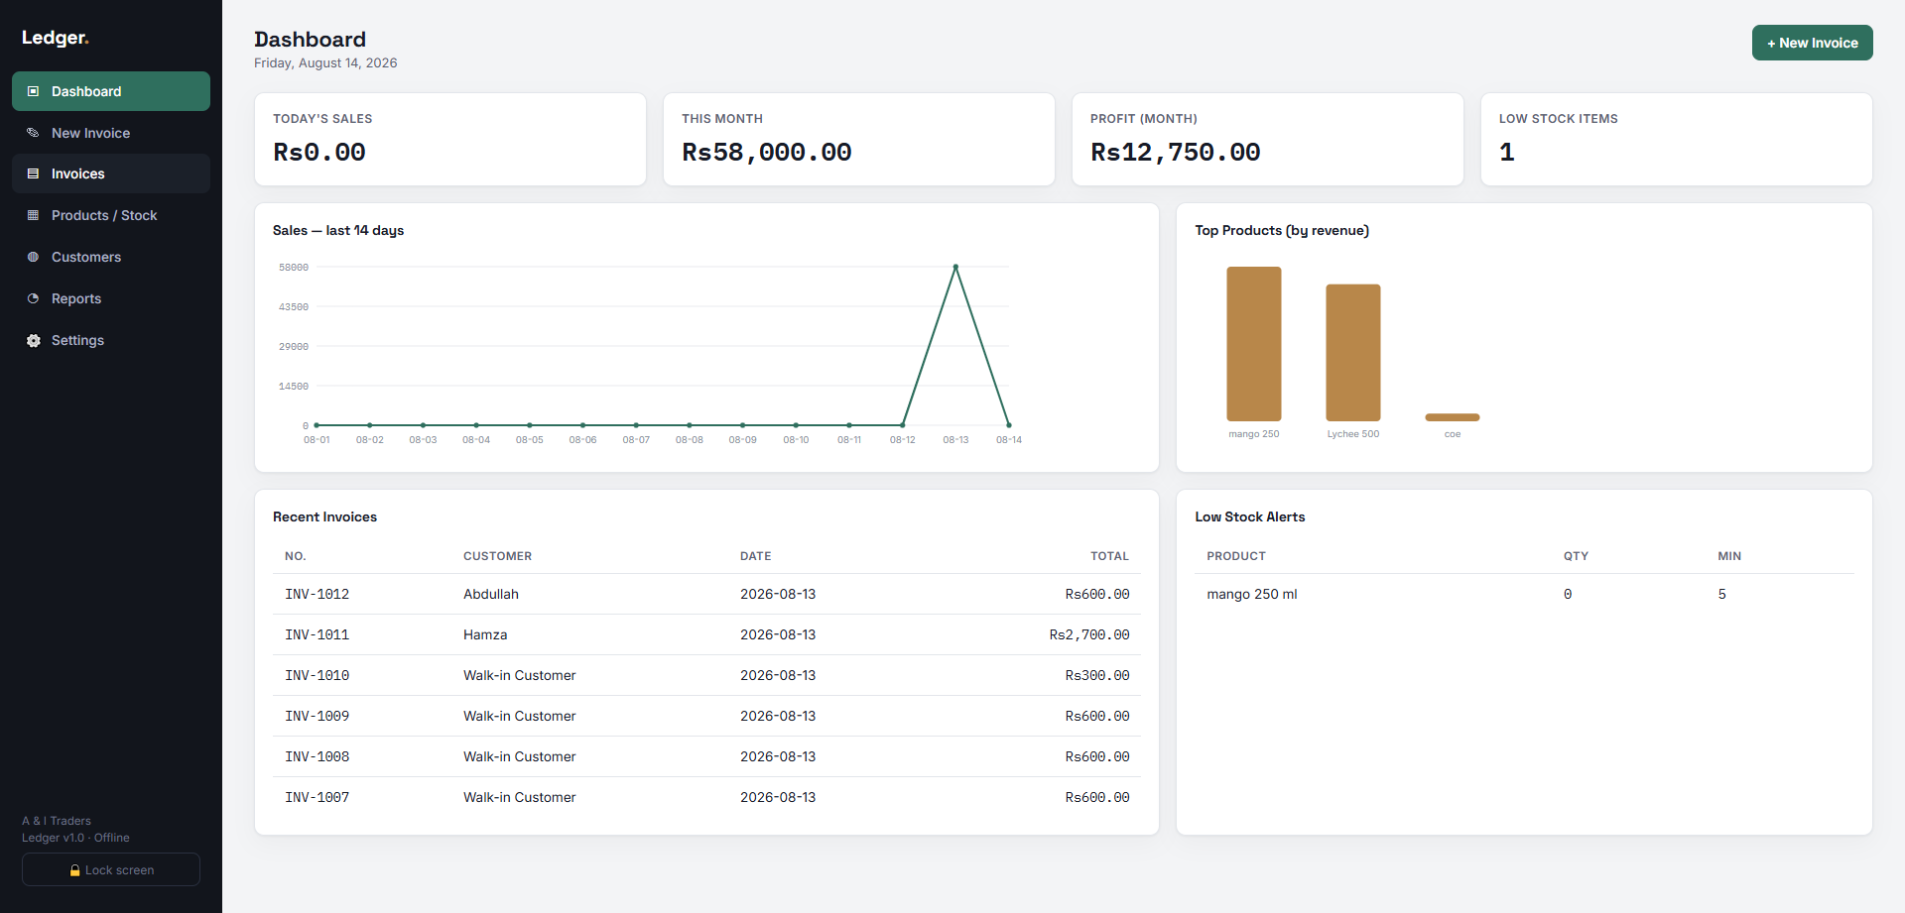Image resolution: width=1905 pixels, height=913 pixels.
Task: Open the Reports section
Action: [111, 298]
